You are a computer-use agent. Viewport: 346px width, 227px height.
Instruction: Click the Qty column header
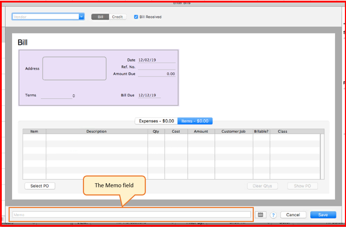(x=156, y=131)
